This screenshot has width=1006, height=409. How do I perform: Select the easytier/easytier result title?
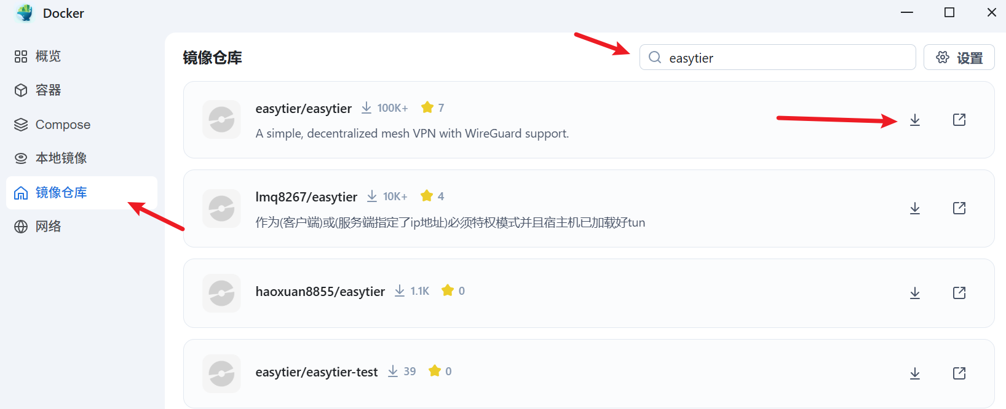[304, 109]
